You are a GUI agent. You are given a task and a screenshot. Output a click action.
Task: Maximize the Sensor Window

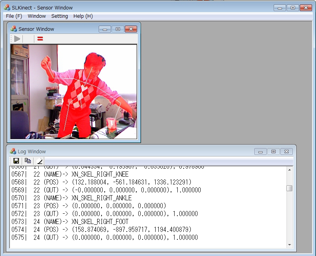pyautogui.click(x=118, y=29)
